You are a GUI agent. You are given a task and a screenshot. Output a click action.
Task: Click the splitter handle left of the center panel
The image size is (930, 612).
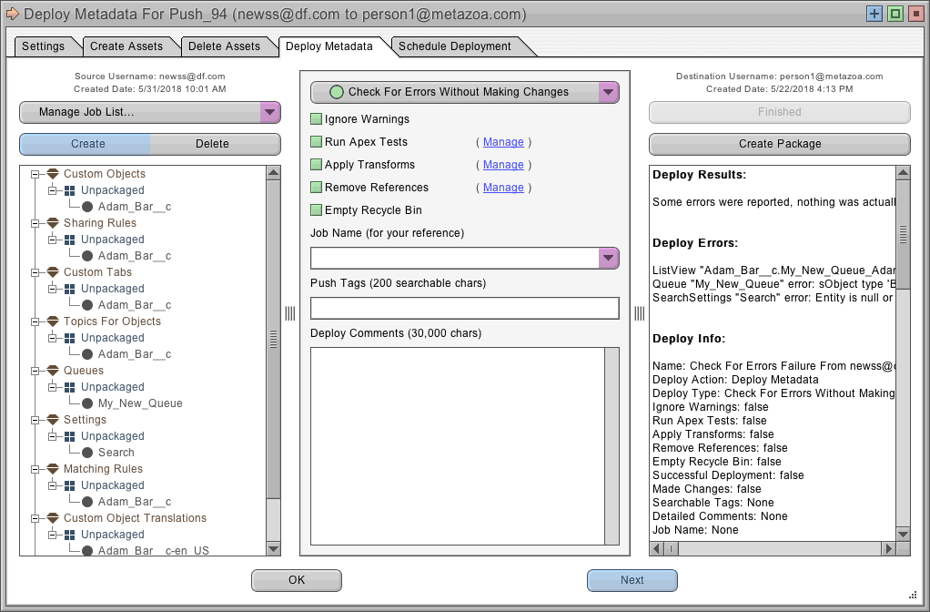point(290,313)
